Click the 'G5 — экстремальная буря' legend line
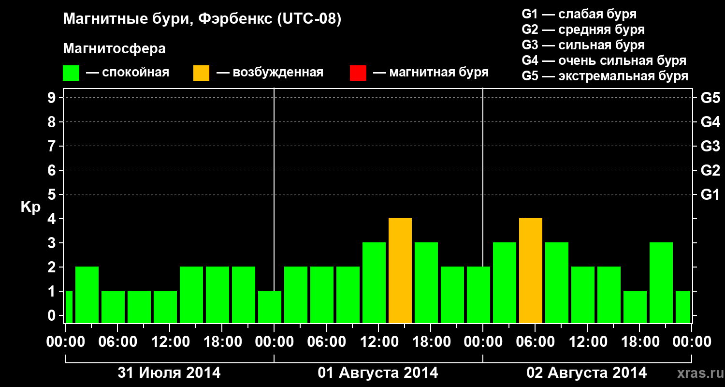 tap(605, 76)
